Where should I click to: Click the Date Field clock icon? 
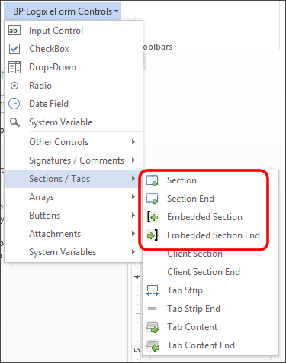pos(14,104)
